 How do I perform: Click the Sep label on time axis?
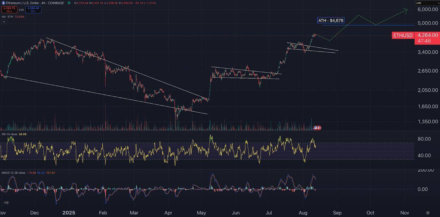tap(337, 213)
